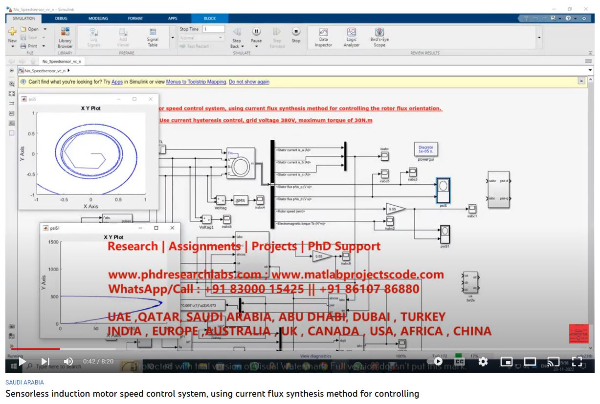The width and height of the screenshot is (600, 404).
Task: Open the SIMULATION ribbon tab
Action: pos(23,19)
